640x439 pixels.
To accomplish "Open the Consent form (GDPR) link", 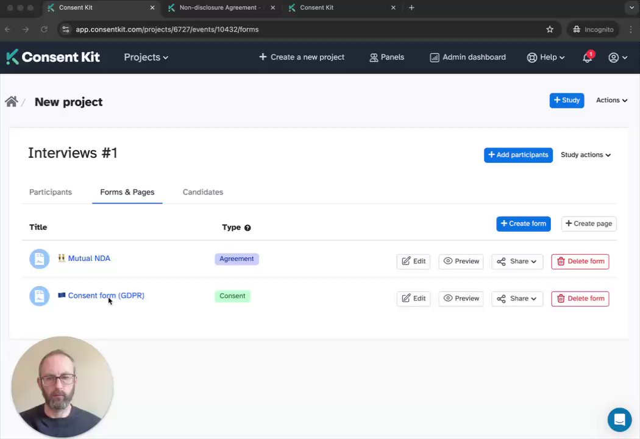I will (106, 296).
